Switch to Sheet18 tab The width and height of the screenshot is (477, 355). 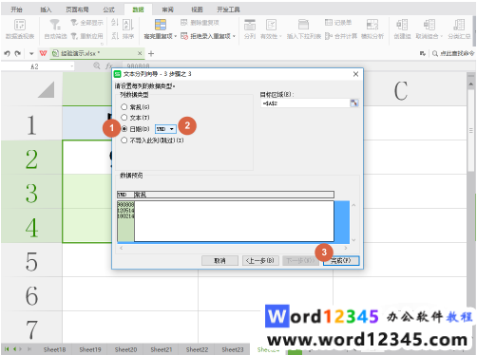click(54, 349)
